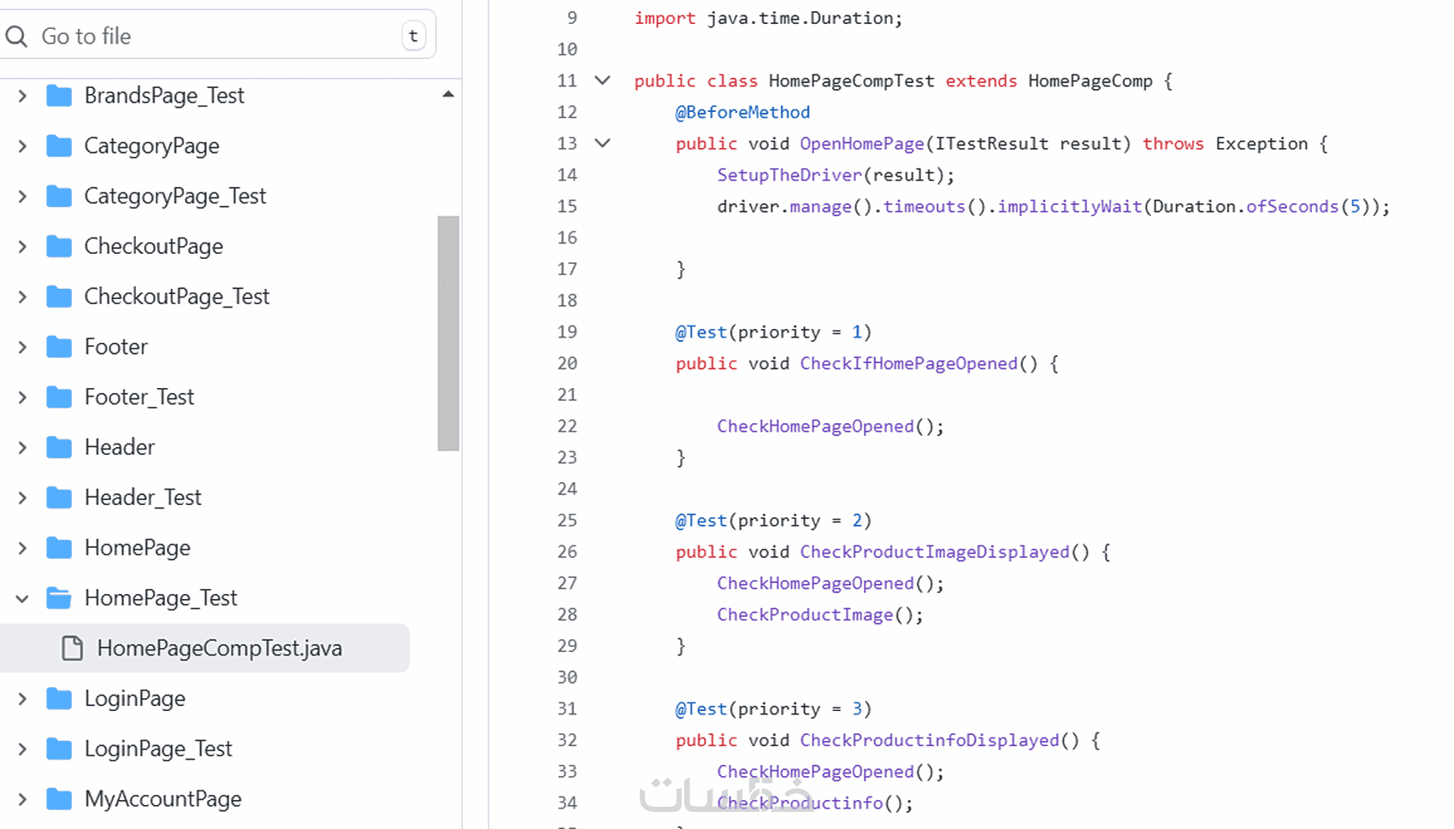This screenshot has width=1454, height=829.
Task: Click the 't' shortcut key badge
Action: 413,36
